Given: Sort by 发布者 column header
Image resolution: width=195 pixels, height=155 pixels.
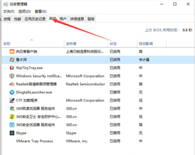Looking at the screenshot, I should pyautogui.click(x=71, y=44).
